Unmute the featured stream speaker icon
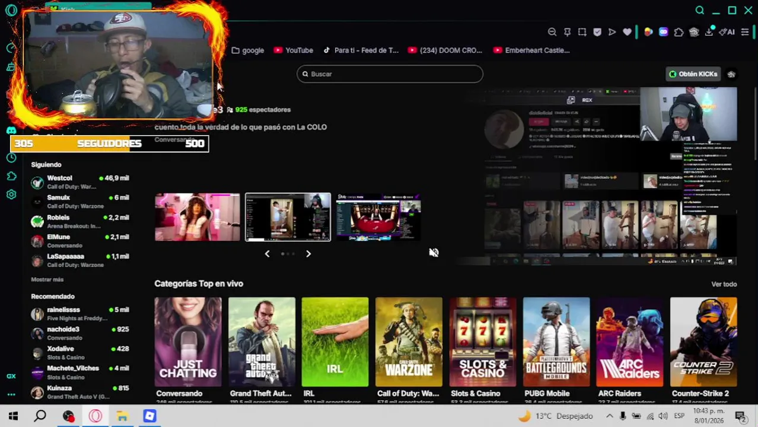The width and height of the screenshot is (758, 427). 434,253
